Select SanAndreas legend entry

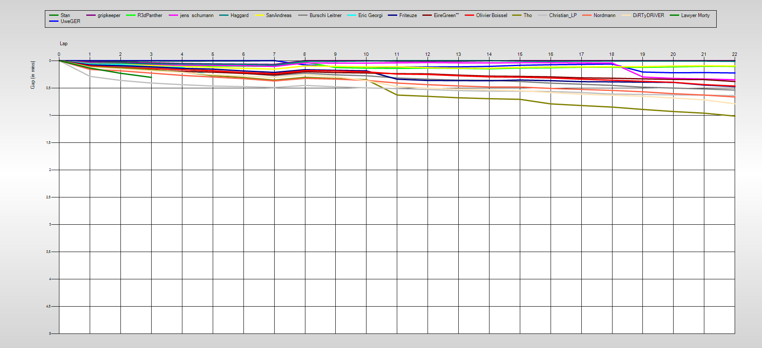click(x=279, y=15)
